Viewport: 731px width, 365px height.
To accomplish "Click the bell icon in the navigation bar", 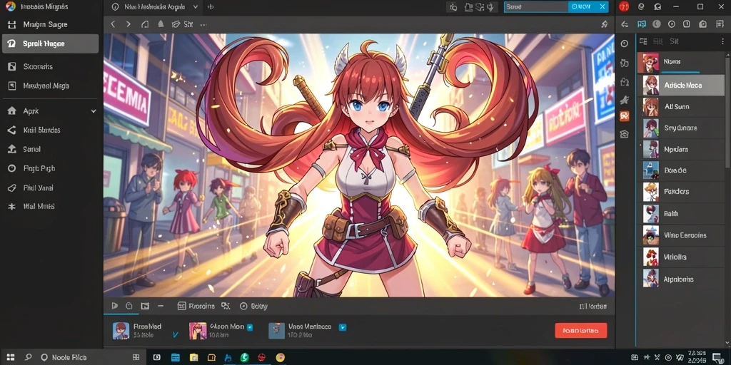I will pyautogui.click(x=161, y=24).
